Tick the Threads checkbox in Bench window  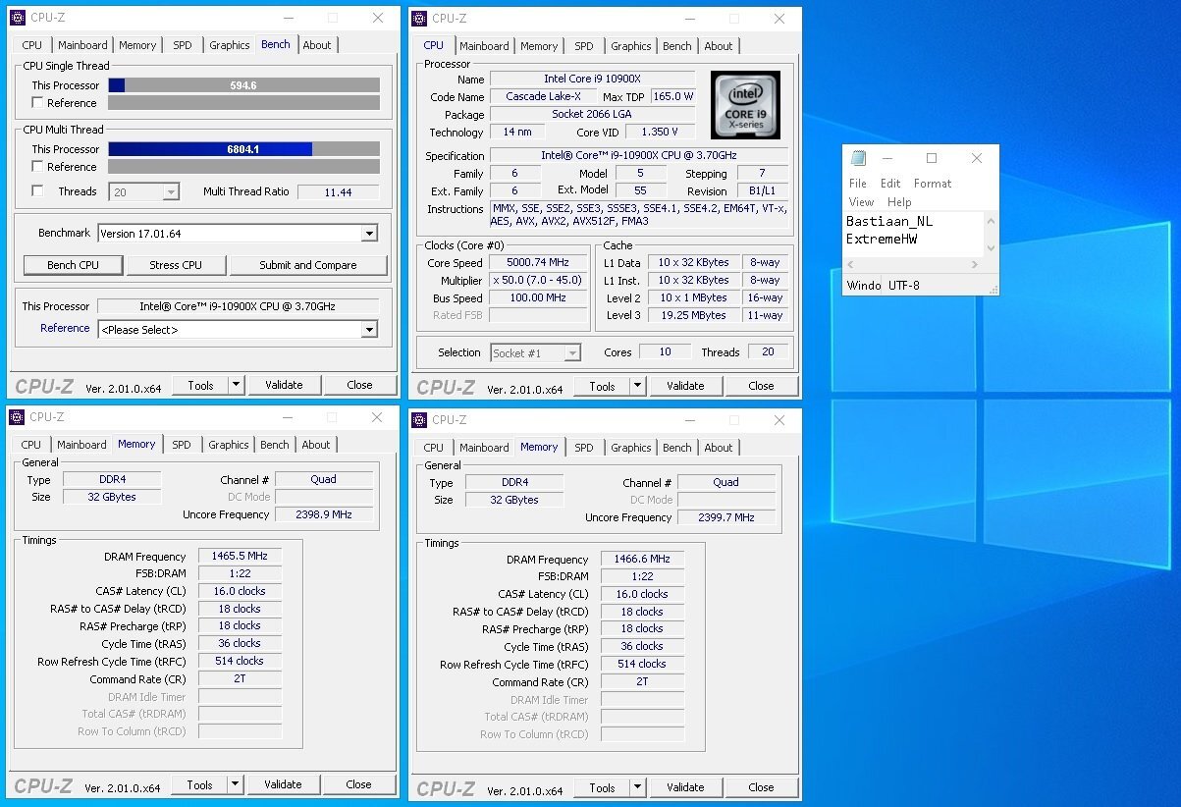point(37,191)
